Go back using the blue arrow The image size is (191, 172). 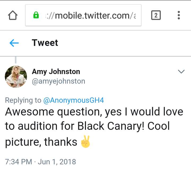tap(14, 43)
